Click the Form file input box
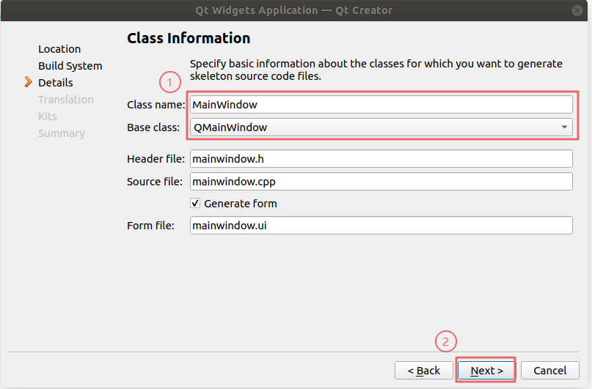This screenshot has height=389, width=592. click(380, 226)
